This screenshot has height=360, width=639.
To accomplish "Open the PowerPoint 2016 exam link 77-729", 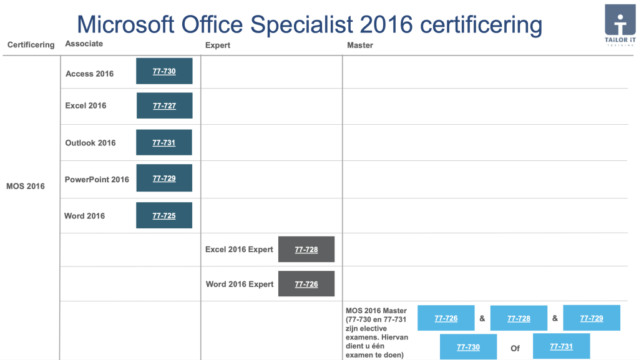I will pos(164,178).
